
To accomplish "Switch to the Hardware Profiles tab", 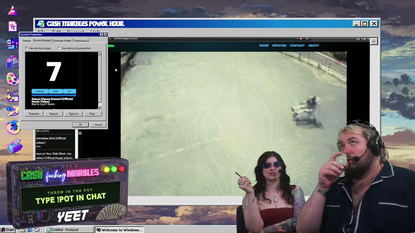I will (62, 41).
